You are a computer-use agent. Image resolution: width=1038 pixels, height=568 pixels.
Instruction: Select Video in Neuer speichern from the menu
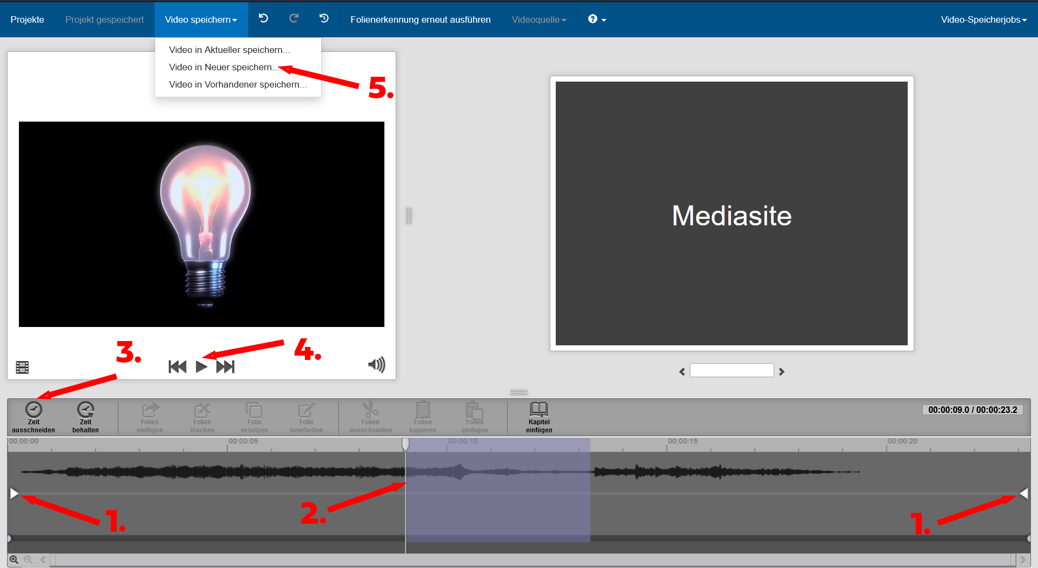coord(223,67)
